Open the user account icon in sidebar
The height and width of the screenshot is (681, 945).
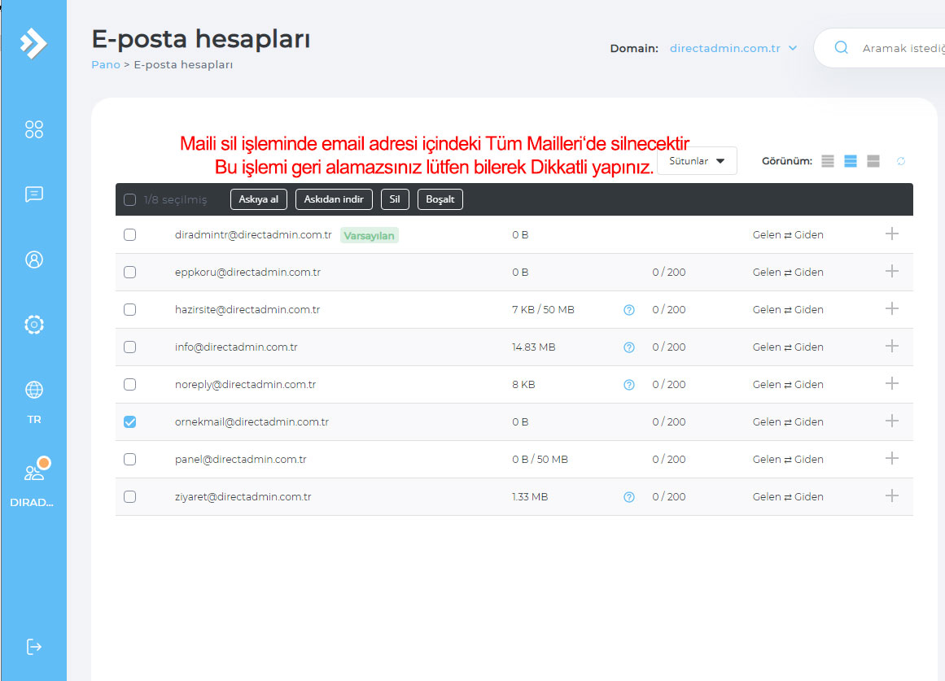click(x=33, y=260)
